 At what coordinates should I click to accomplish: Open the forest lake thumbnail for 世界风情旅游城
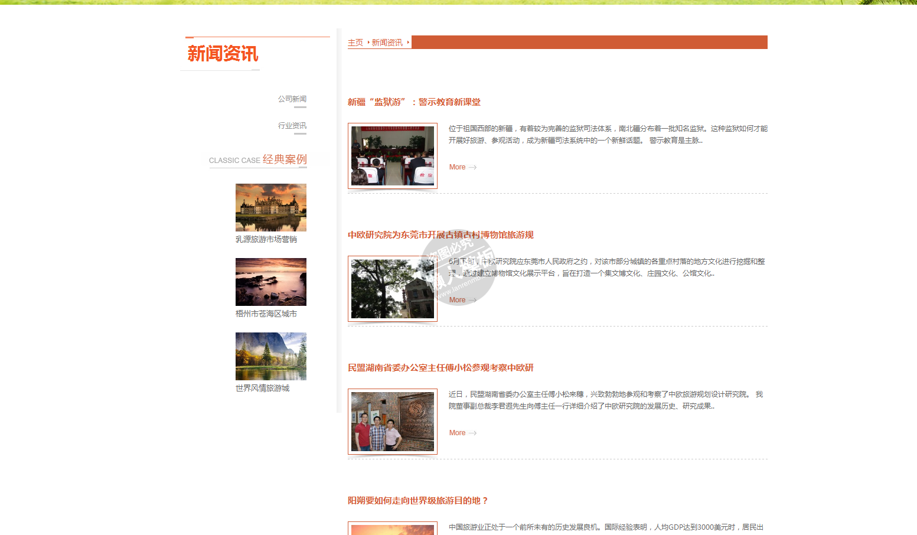pos(270,356)
